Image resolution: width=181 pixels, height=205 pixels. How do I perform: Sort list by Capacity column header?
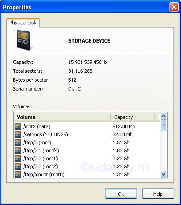[x=133, y=117]
